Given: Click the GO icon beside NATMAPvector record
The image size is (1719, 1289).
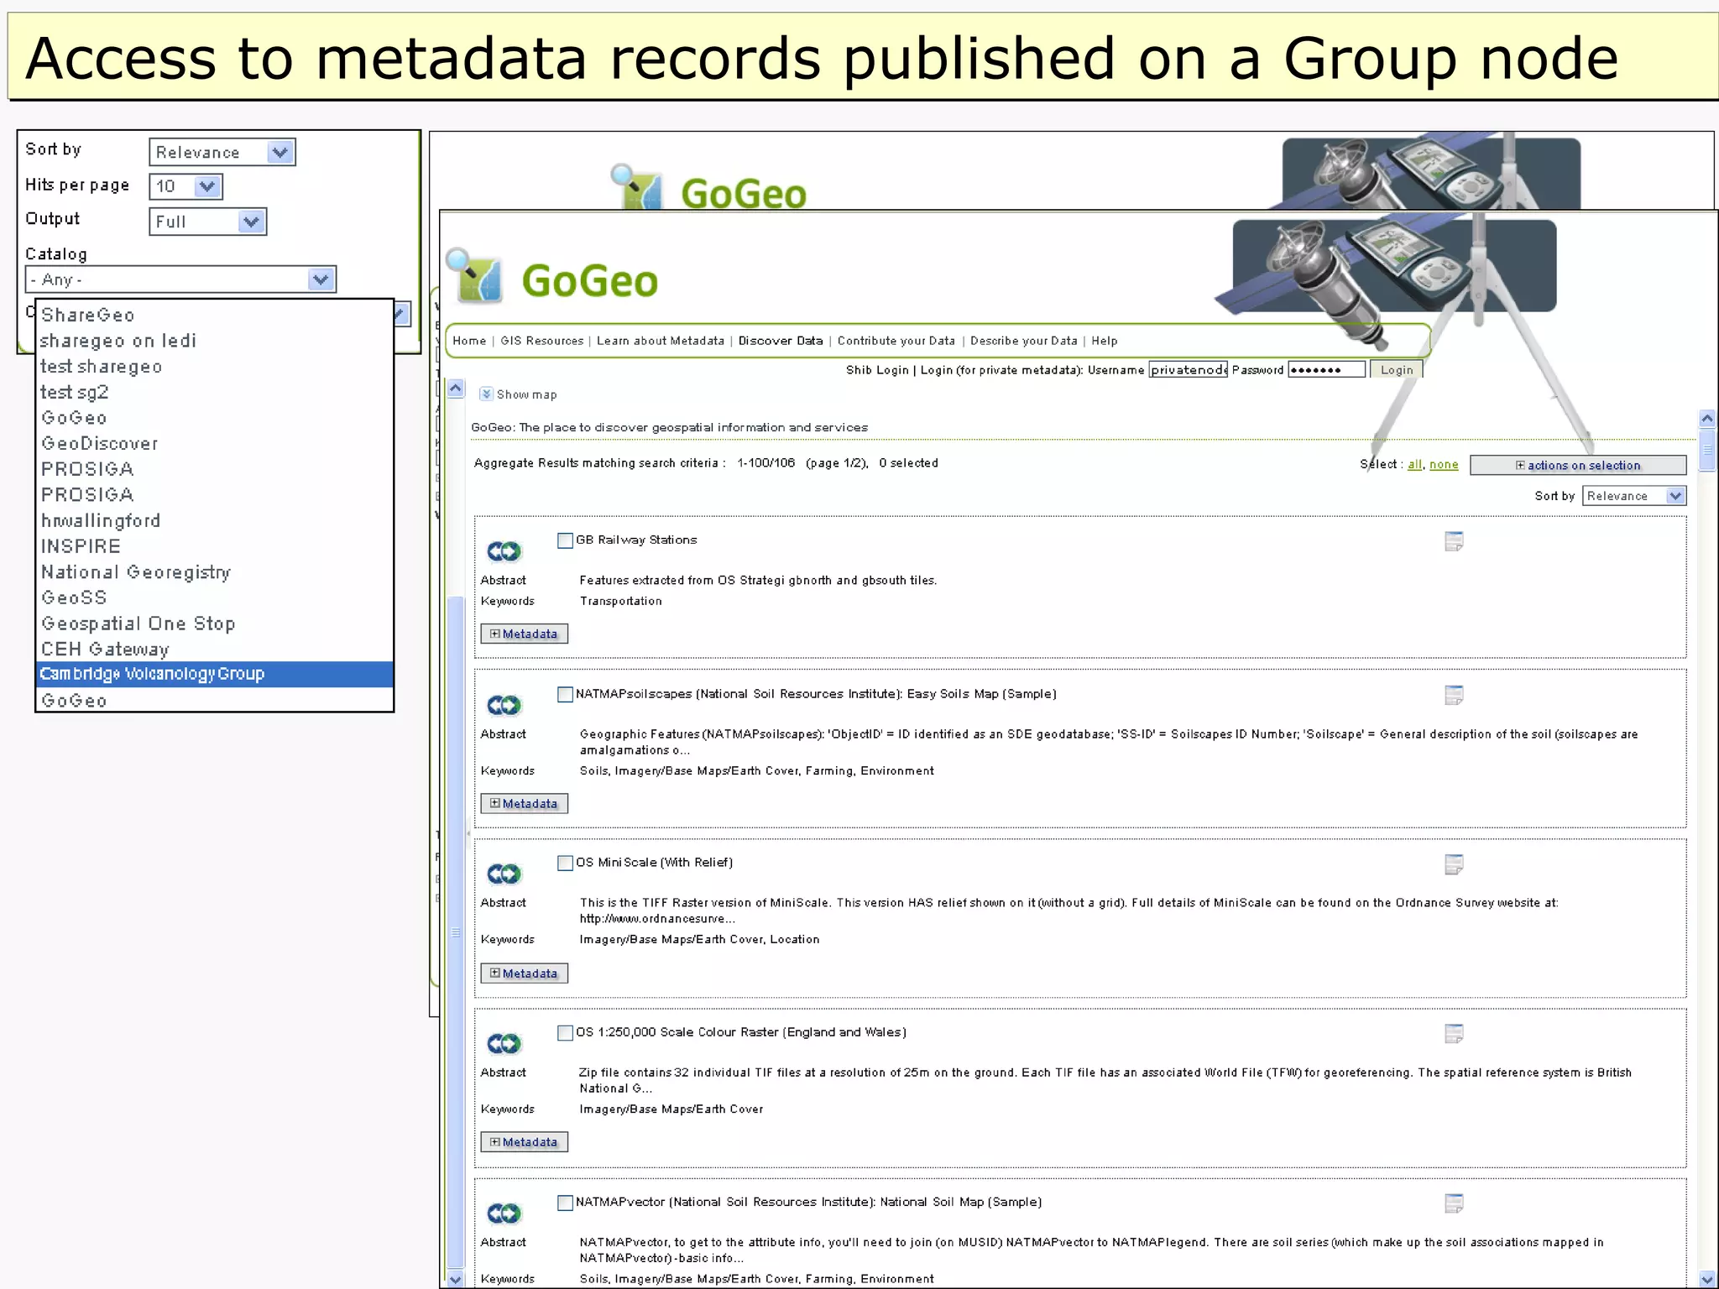Looking at the screenshot, I should coord(504,1213).
